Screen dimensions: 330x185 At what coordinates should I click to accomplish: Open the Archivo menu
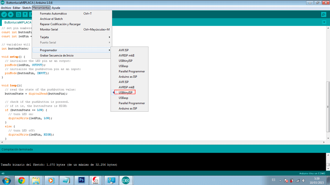coord(6,8)
